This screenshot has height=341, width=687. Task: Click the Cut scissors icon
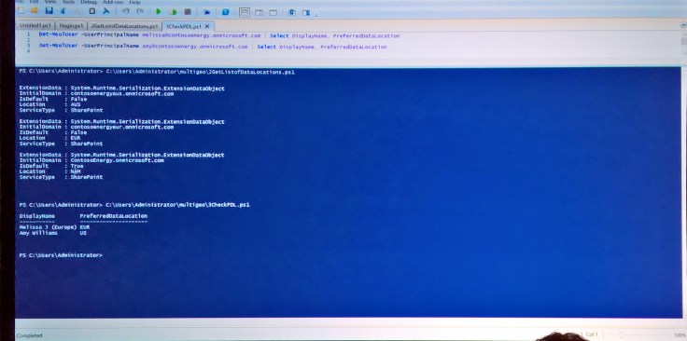[x=64, y=11]
